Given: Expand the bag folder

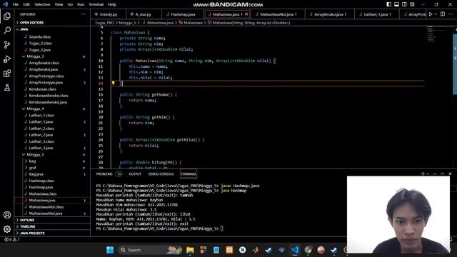Looking at the screenshot, I should pos(32,161).
